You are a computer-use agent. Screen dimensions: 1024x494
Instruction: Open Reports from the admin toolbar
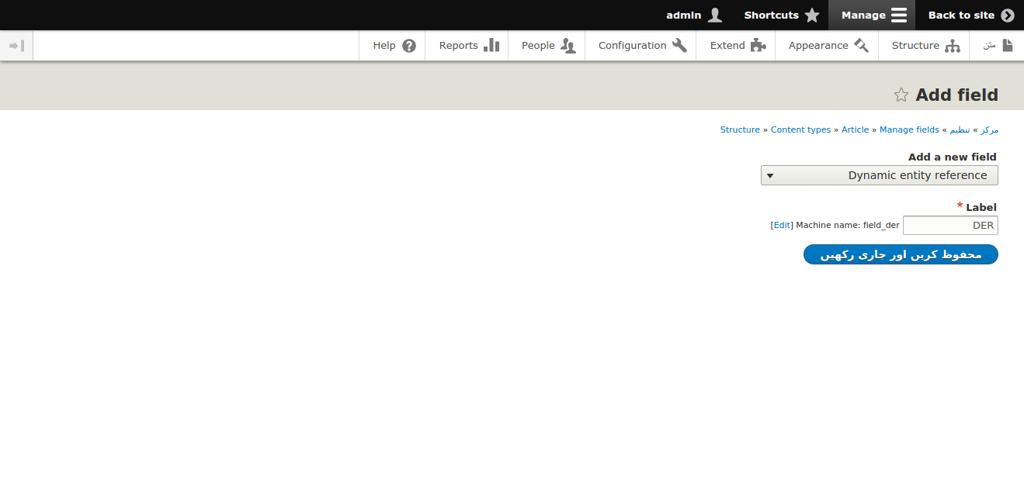[468, 46]
